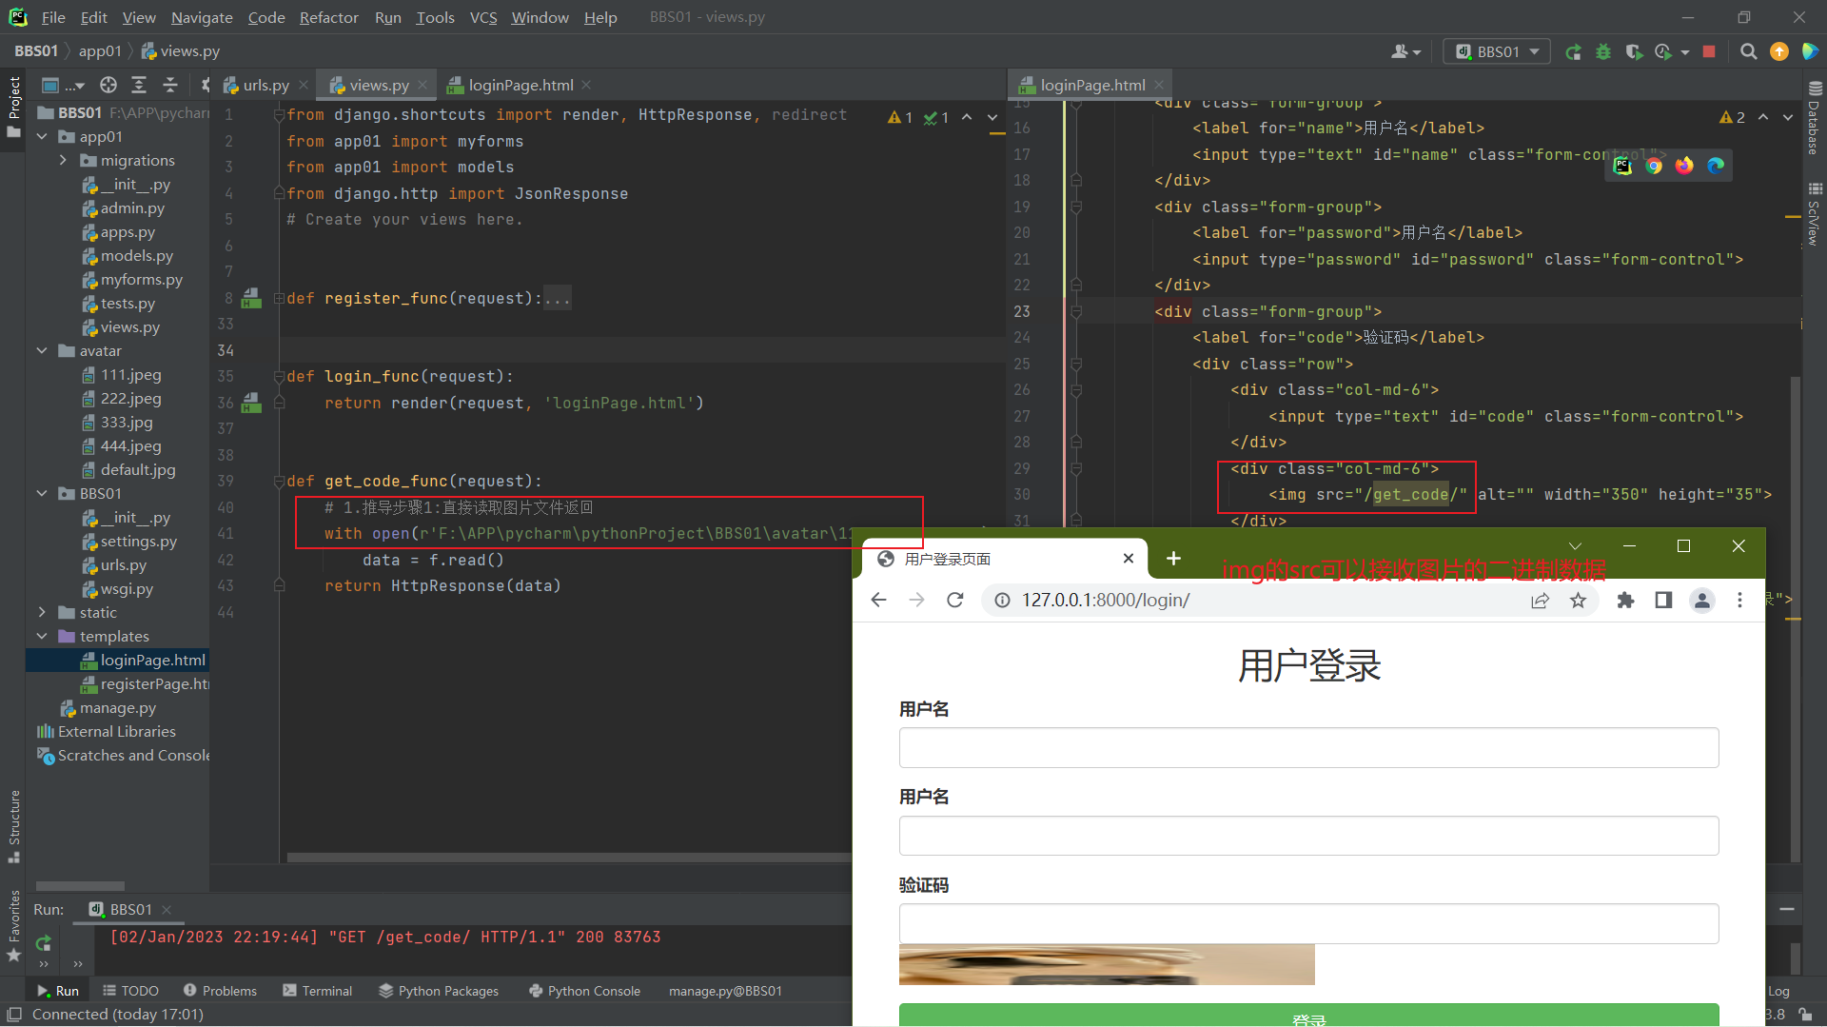Close the views.py editor tab

422,86
